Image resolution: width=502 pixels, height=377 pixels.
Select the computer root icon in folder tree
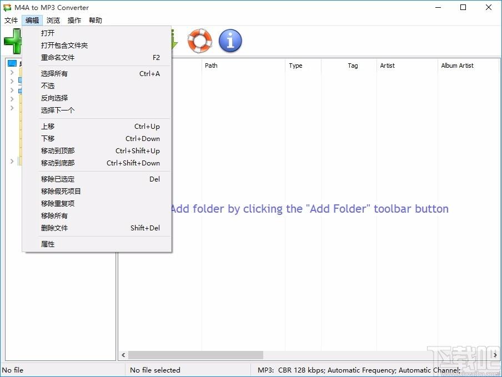coord(12,63)
